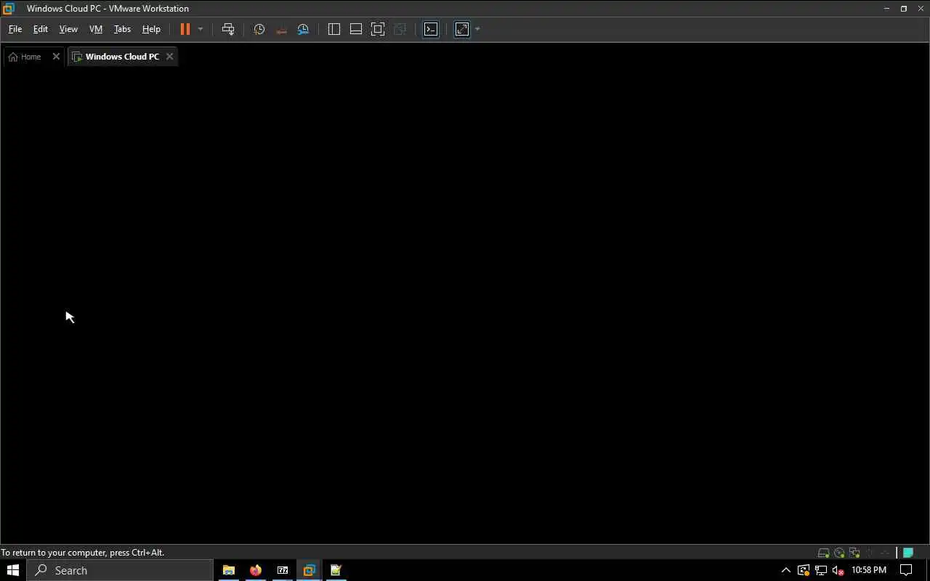This screenshot has width=930, height=581.
Task: Expand the stretch guest dropdown arrow
Action: point(477,29)
